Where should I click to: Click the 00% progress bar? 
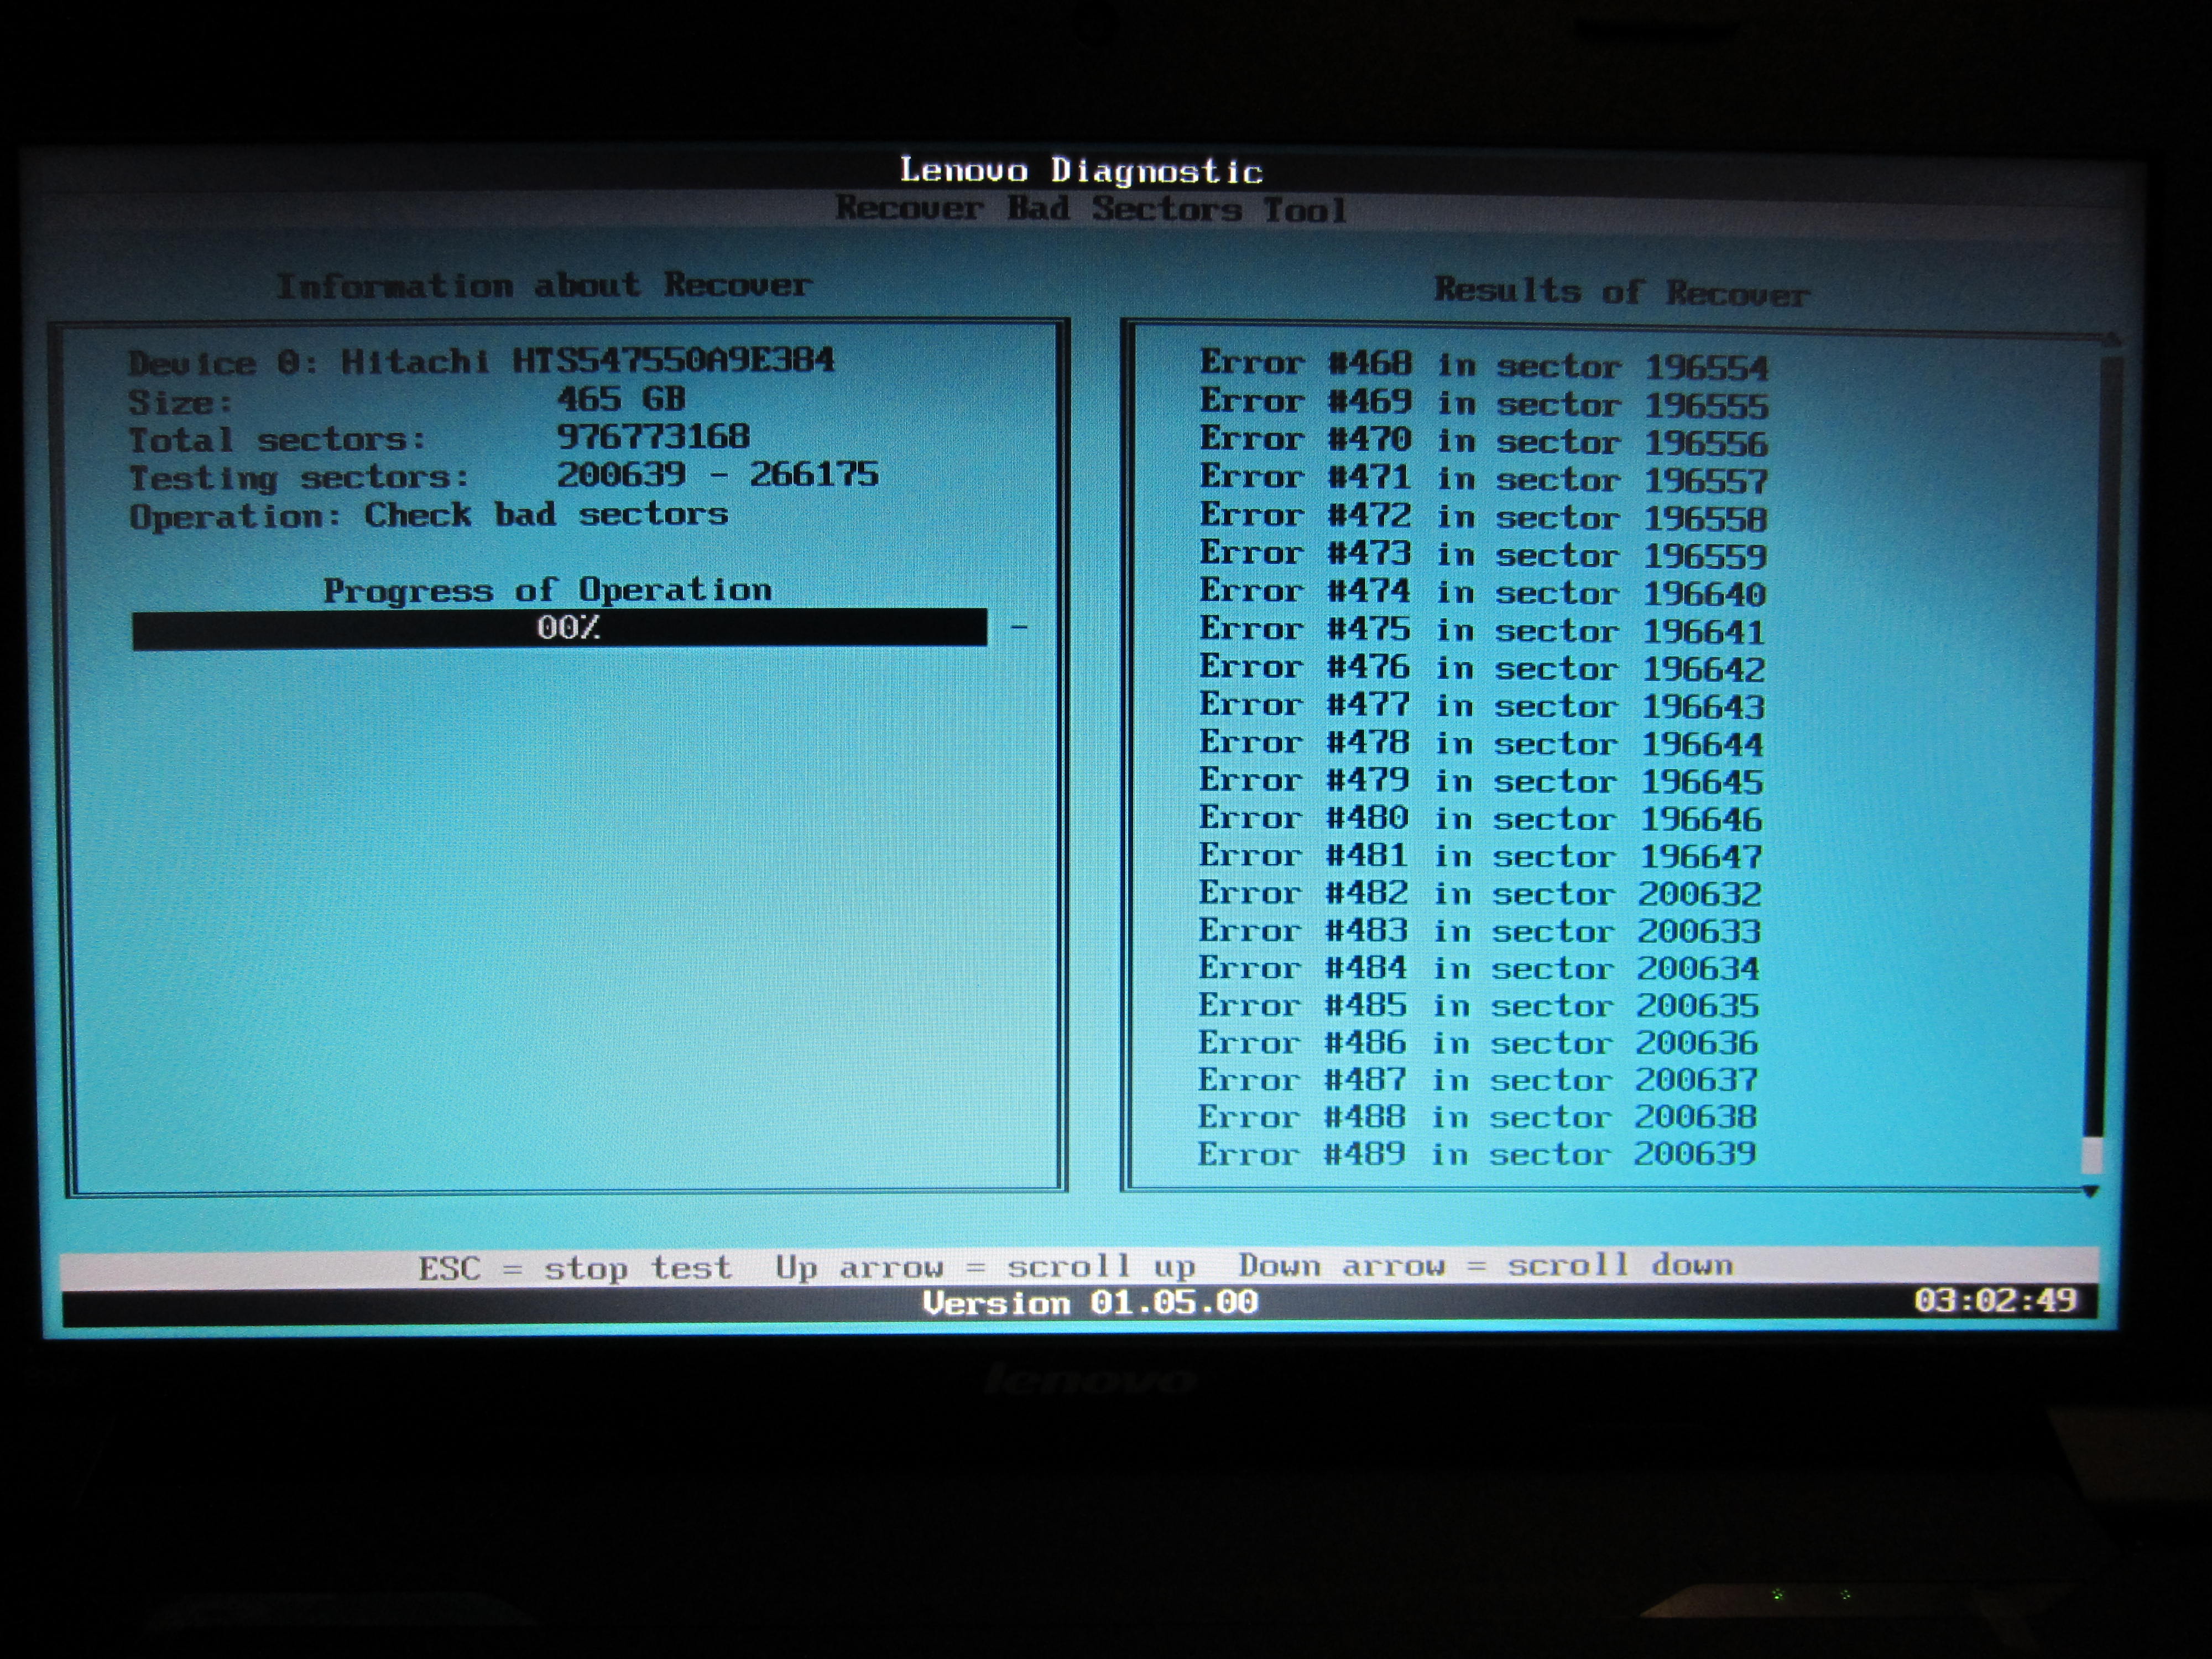[x=559, y=628]
